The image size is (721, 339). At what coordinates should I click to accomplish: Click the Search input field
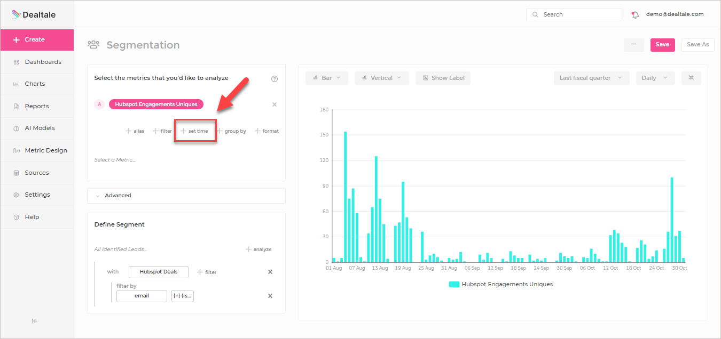pos(574,15)
